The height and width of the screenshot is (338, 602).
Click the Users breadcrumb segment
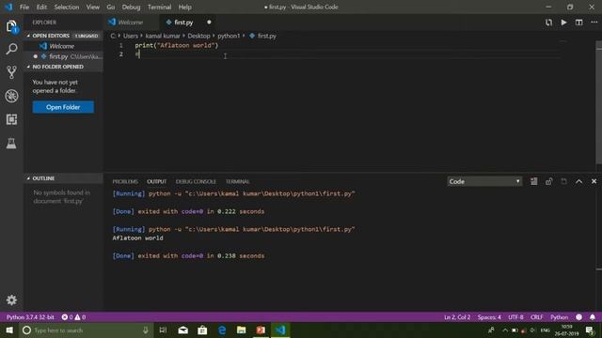131,36
